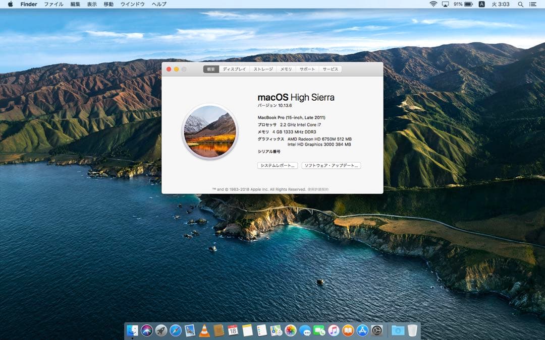Open Notification Center list icon
Viewport: 545px width, 340px height.
(x=532, y=4)
